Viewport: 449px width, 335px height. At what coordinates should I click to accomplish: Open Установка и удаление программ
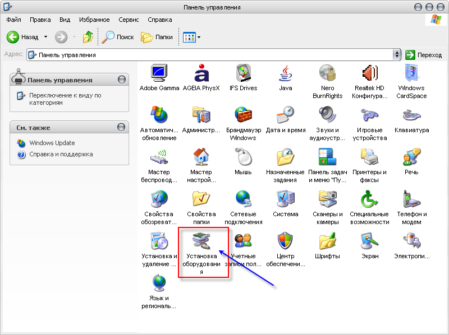click(159, 249)
